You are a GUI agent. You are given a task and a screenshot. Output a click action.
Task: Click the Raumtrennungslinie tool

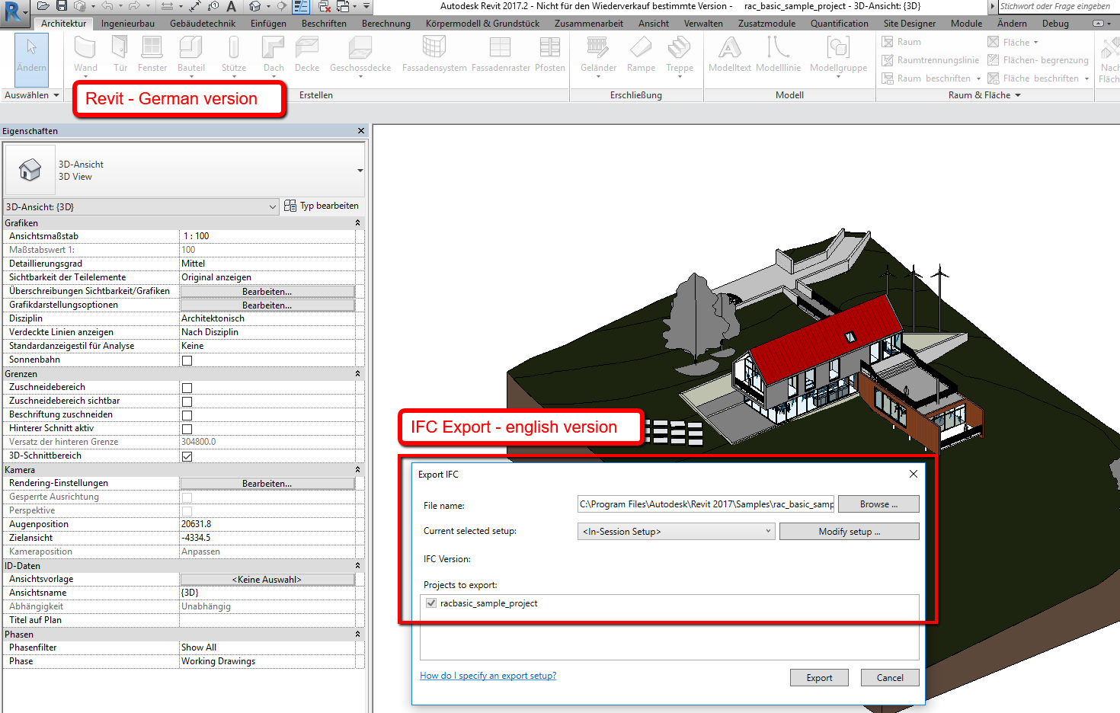930,60
